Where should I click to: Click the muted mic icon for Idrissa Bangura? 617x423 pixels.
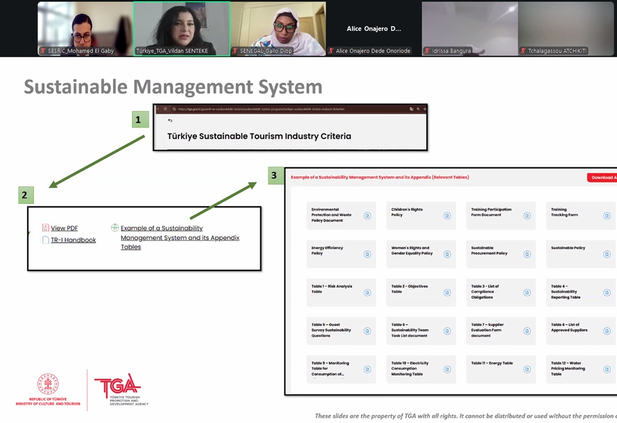click(x=427, y=51)
